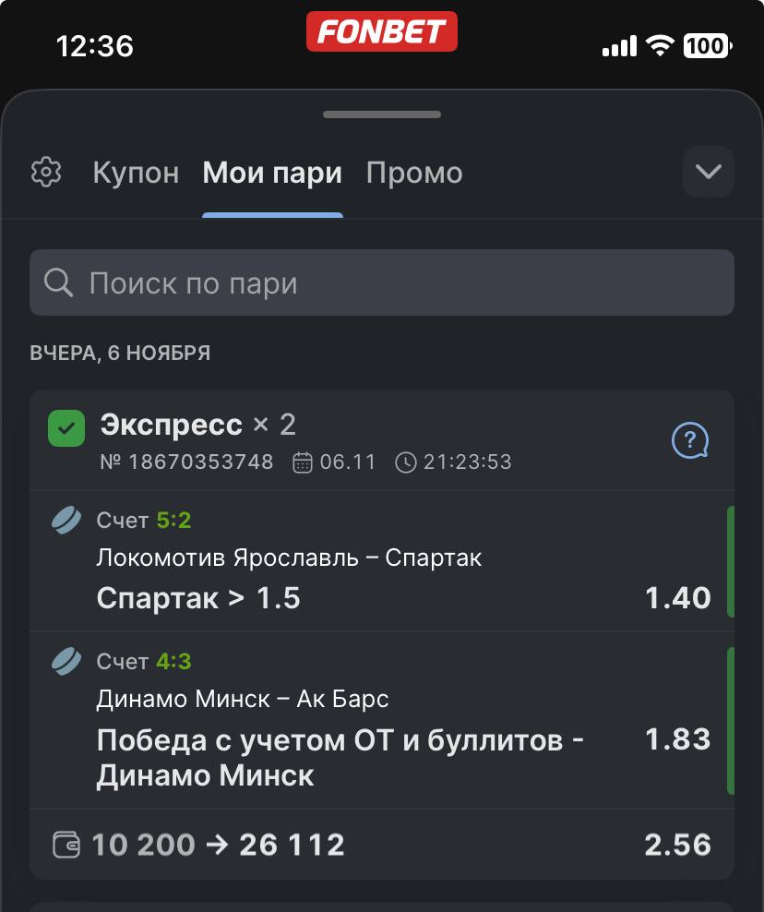Open the settings gear icon

46,173
